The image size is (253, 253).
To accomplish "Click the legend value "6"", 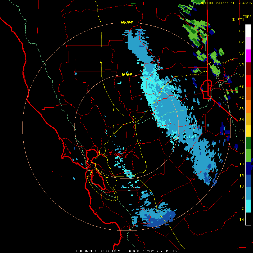I will (x=243, y=197).
